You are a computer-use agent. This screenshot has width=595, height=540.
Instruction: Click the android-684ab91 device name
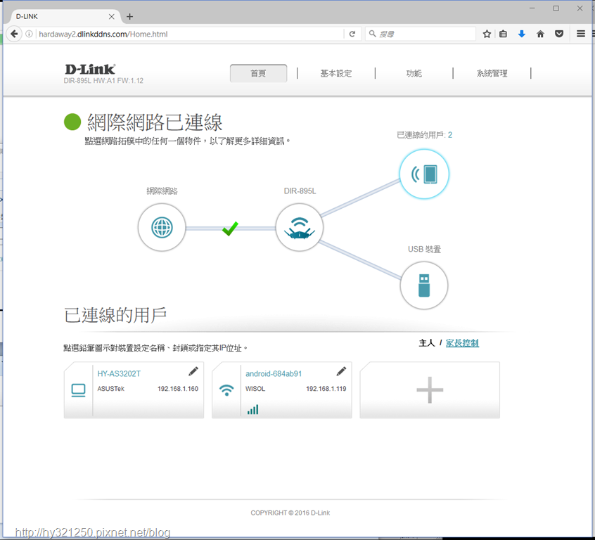[x=274, y=374]
